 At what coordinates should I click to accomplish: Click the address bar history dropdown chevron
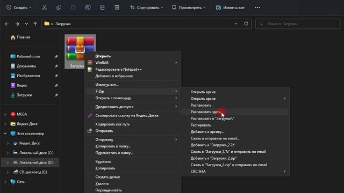236,24
